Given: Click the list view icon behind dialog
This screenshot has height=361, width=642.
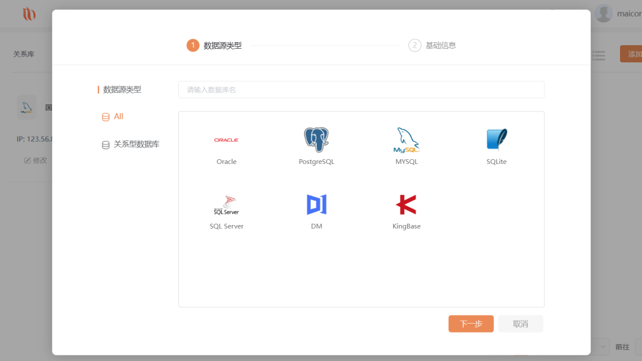Looking at the screenshot, I should coord(598,55).
